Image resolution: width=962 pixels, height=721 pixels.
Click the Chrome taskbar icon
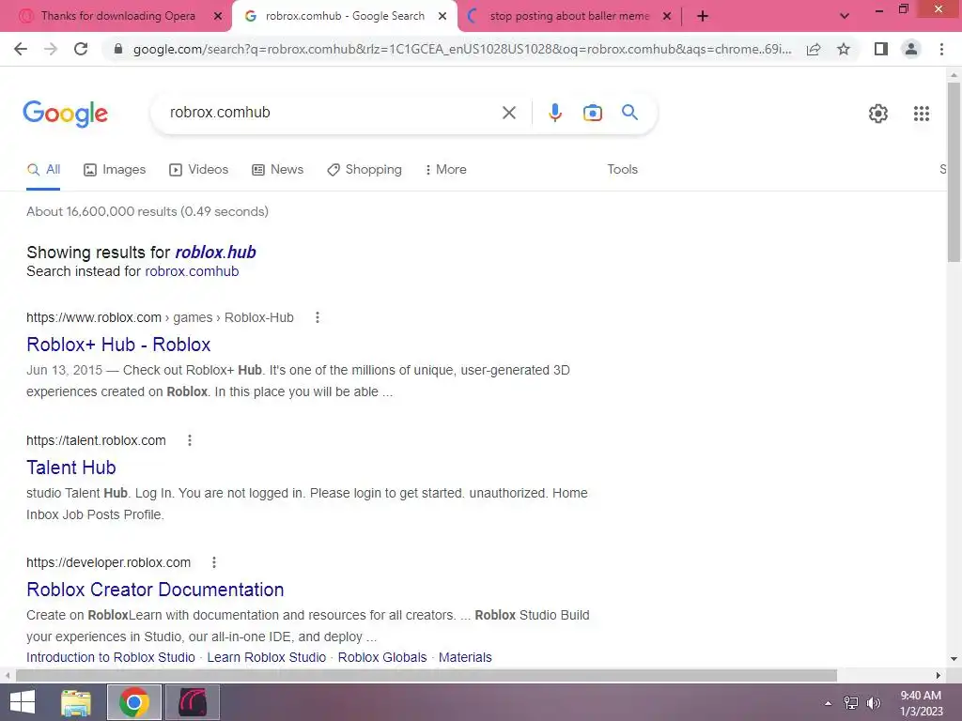point(134,702)
